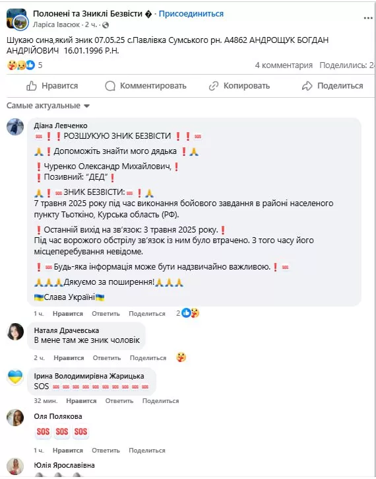Click the group avatar for Полонені та Зниклі Безвісти
The height and width of the screenshot is (479, 376).
pyautogui.click(x=16, y=19)
